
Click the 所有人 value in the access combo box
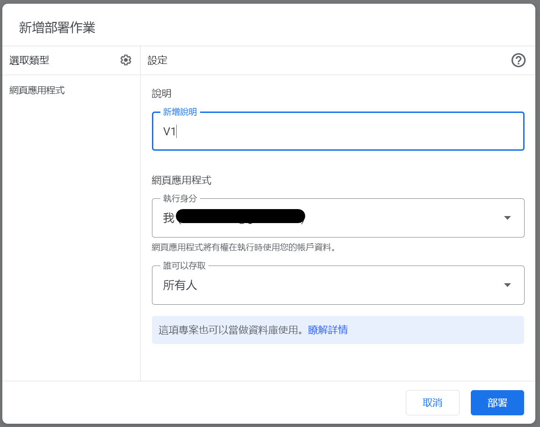tap(180, 285)
